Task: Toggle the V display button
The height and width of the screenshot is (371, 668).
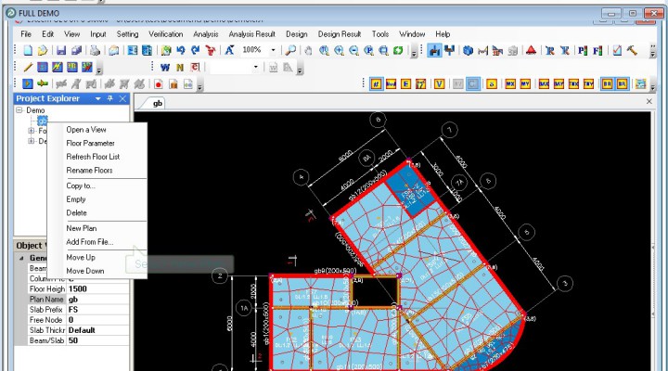Action: (439, 83)
